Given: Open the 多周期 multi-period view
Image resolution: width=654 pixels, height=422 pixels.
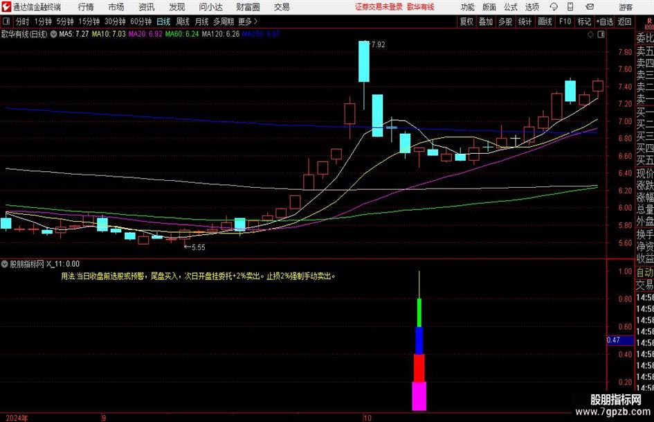Looking at the screenshot, I should click(x=224, y=21).
